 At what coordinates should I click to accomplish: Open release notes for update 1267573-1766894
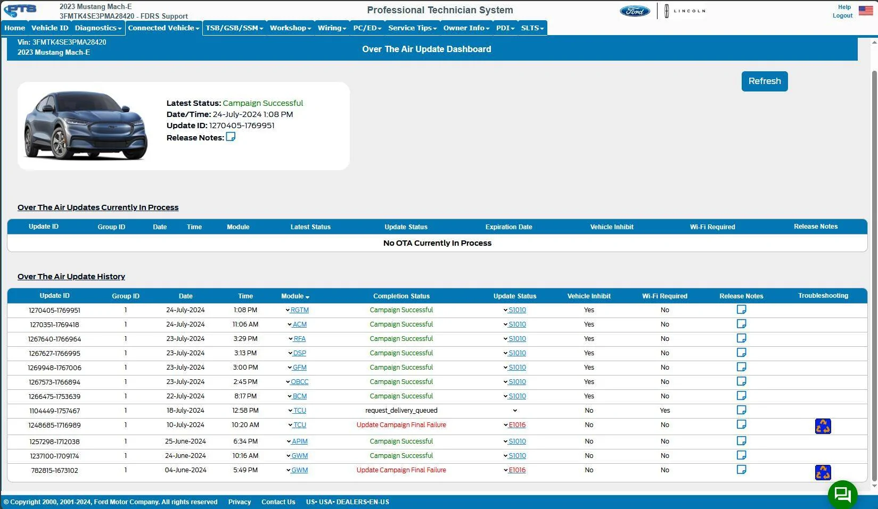(741, 381)
